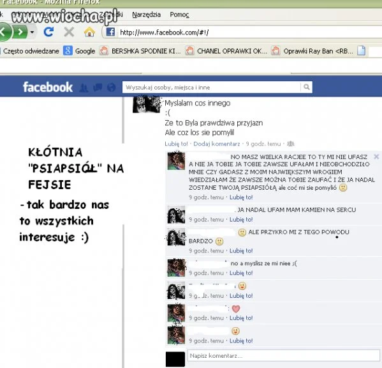Open avatar beside JA NADAL UFAM comment
Screen dimensions: 382x368
[176, 215]
